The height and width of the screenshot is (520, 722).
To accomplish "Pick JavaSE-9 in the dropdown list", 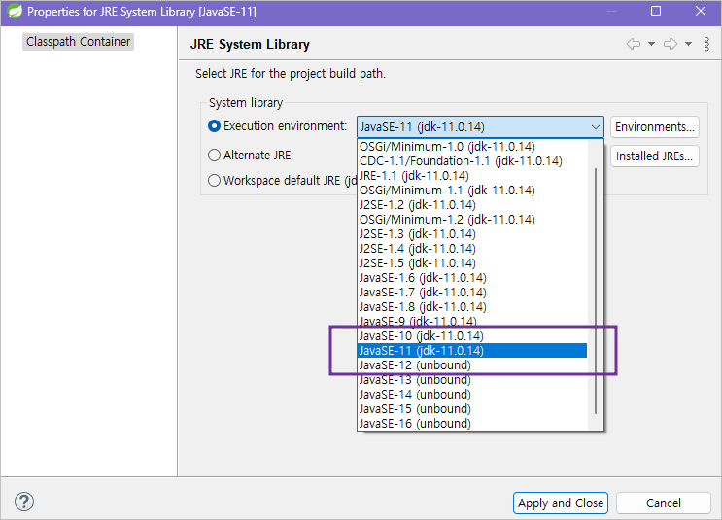I will [x=472, y=322].
